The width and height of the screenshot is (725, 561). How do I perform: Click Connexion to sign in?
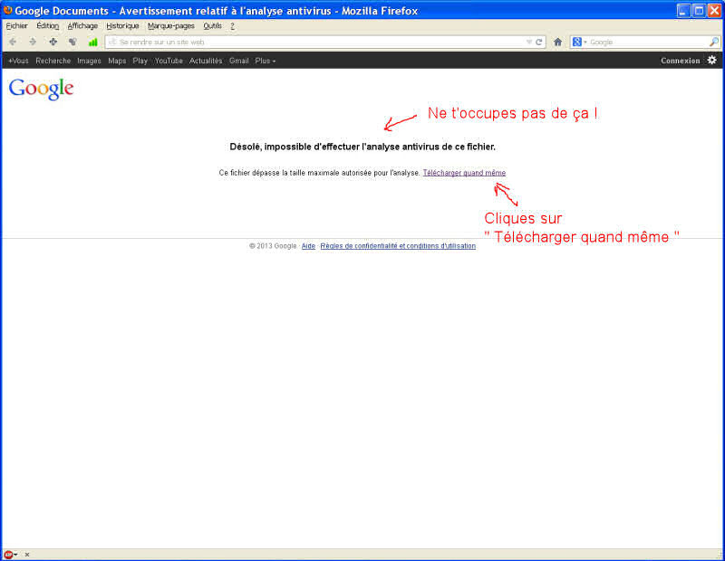(x=681, y=61)
